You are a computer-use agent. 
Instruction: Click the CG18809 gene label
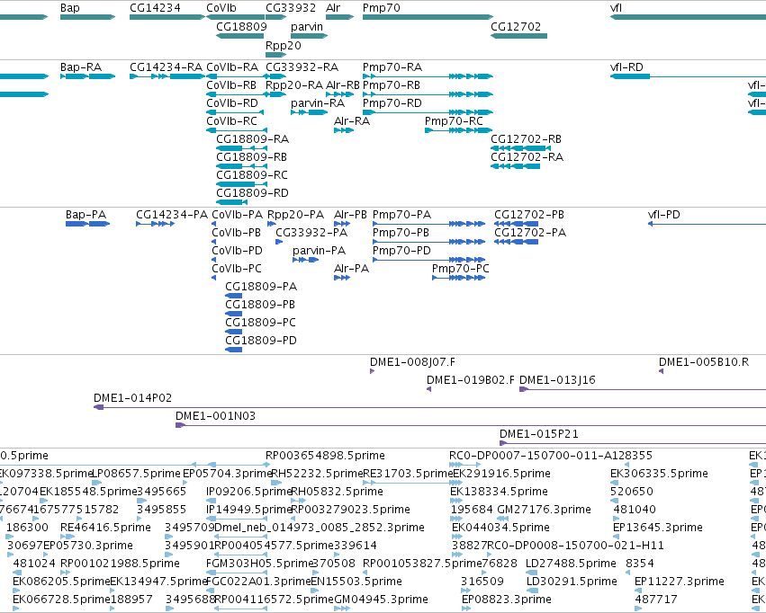pos(241,26)
